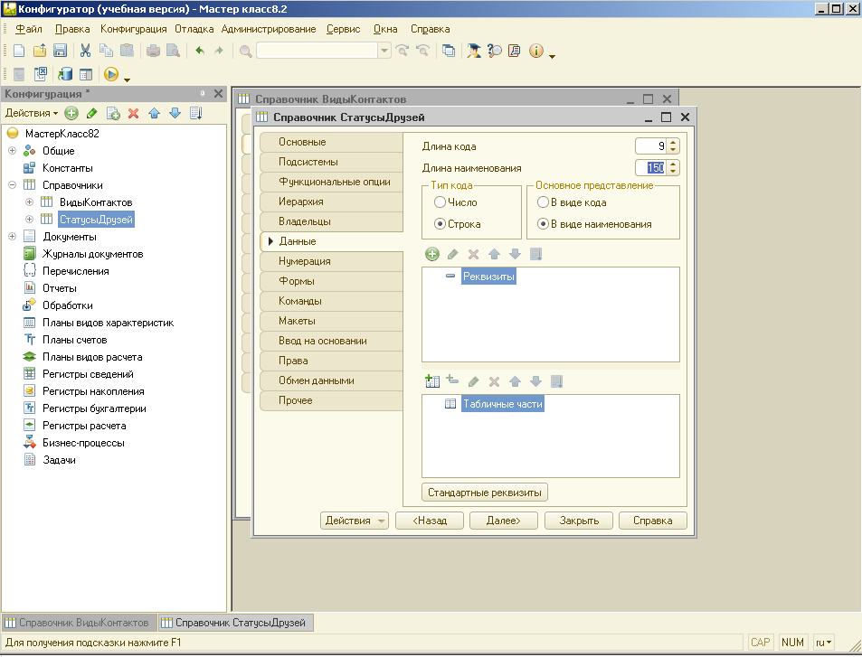The image size is (862, 657).
Task: Choose the В виде кода representation option
Action: [544, 203]
